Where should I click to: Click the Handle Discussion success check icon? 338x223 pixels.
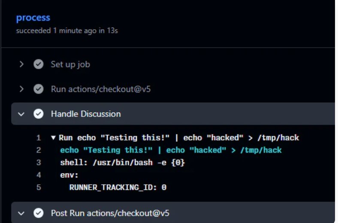(x=38, y=114)
